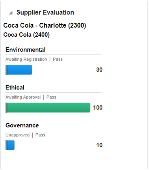Click the Governance score value 10
Viewport: 149px width, 170px height.
pos(99,145)
